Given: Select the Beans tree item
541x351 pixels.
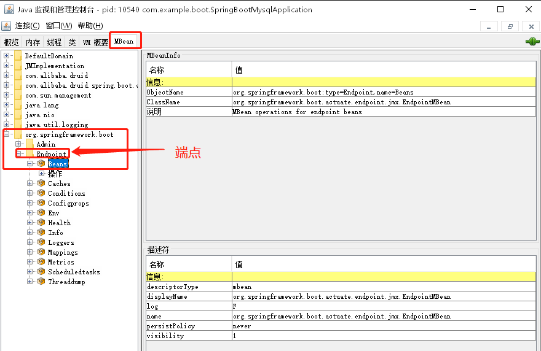Looking at the screenshot, I should (58, 164).
